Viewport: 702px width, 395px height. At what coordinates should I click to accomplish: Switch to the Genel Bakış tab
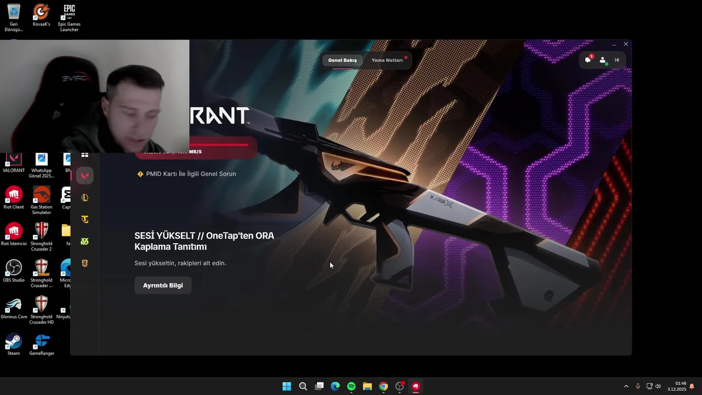[342, 60]
